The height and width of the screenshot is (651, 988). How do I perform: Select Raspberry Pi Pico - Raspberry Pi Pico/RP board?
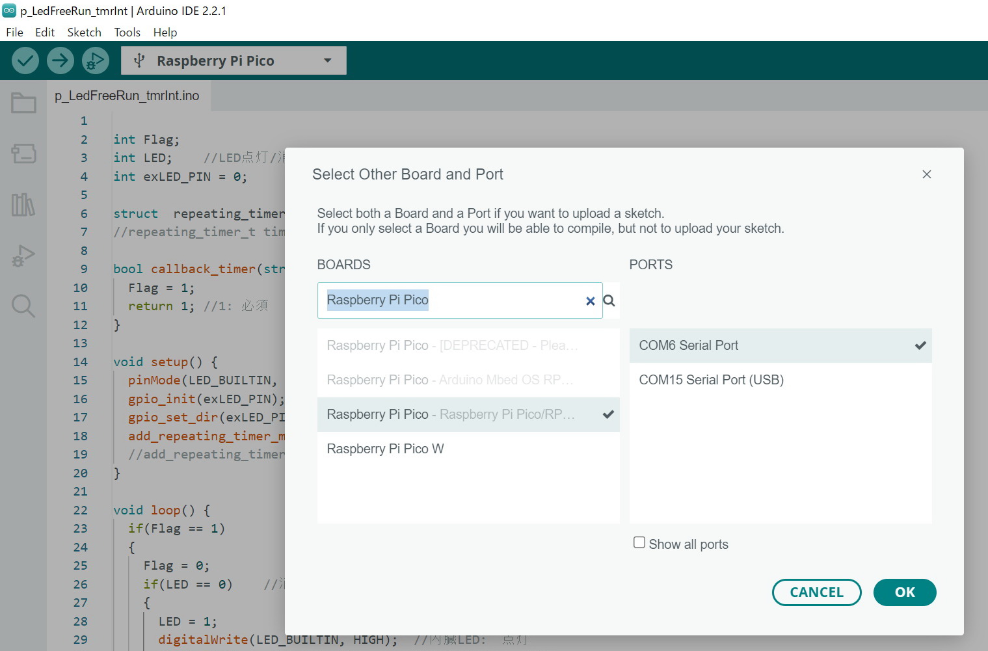point(468,414)
